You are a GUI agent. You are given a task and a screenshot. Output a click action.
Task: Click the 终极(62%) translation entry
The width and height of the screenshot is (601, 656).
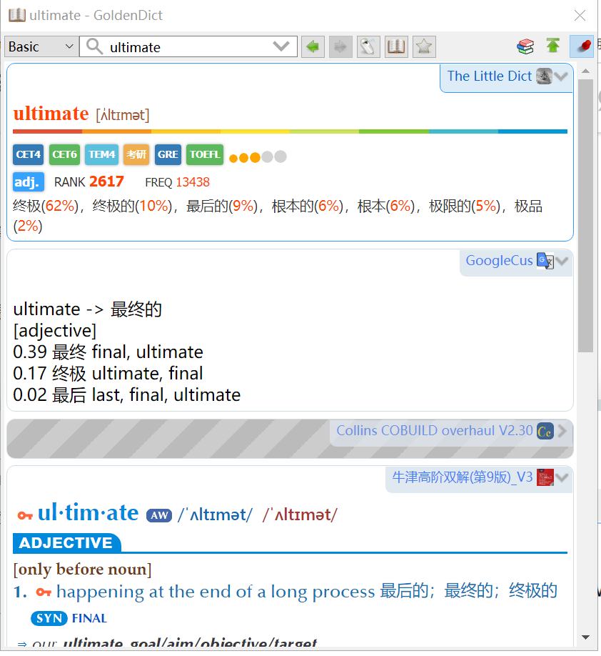pos(45,206)
